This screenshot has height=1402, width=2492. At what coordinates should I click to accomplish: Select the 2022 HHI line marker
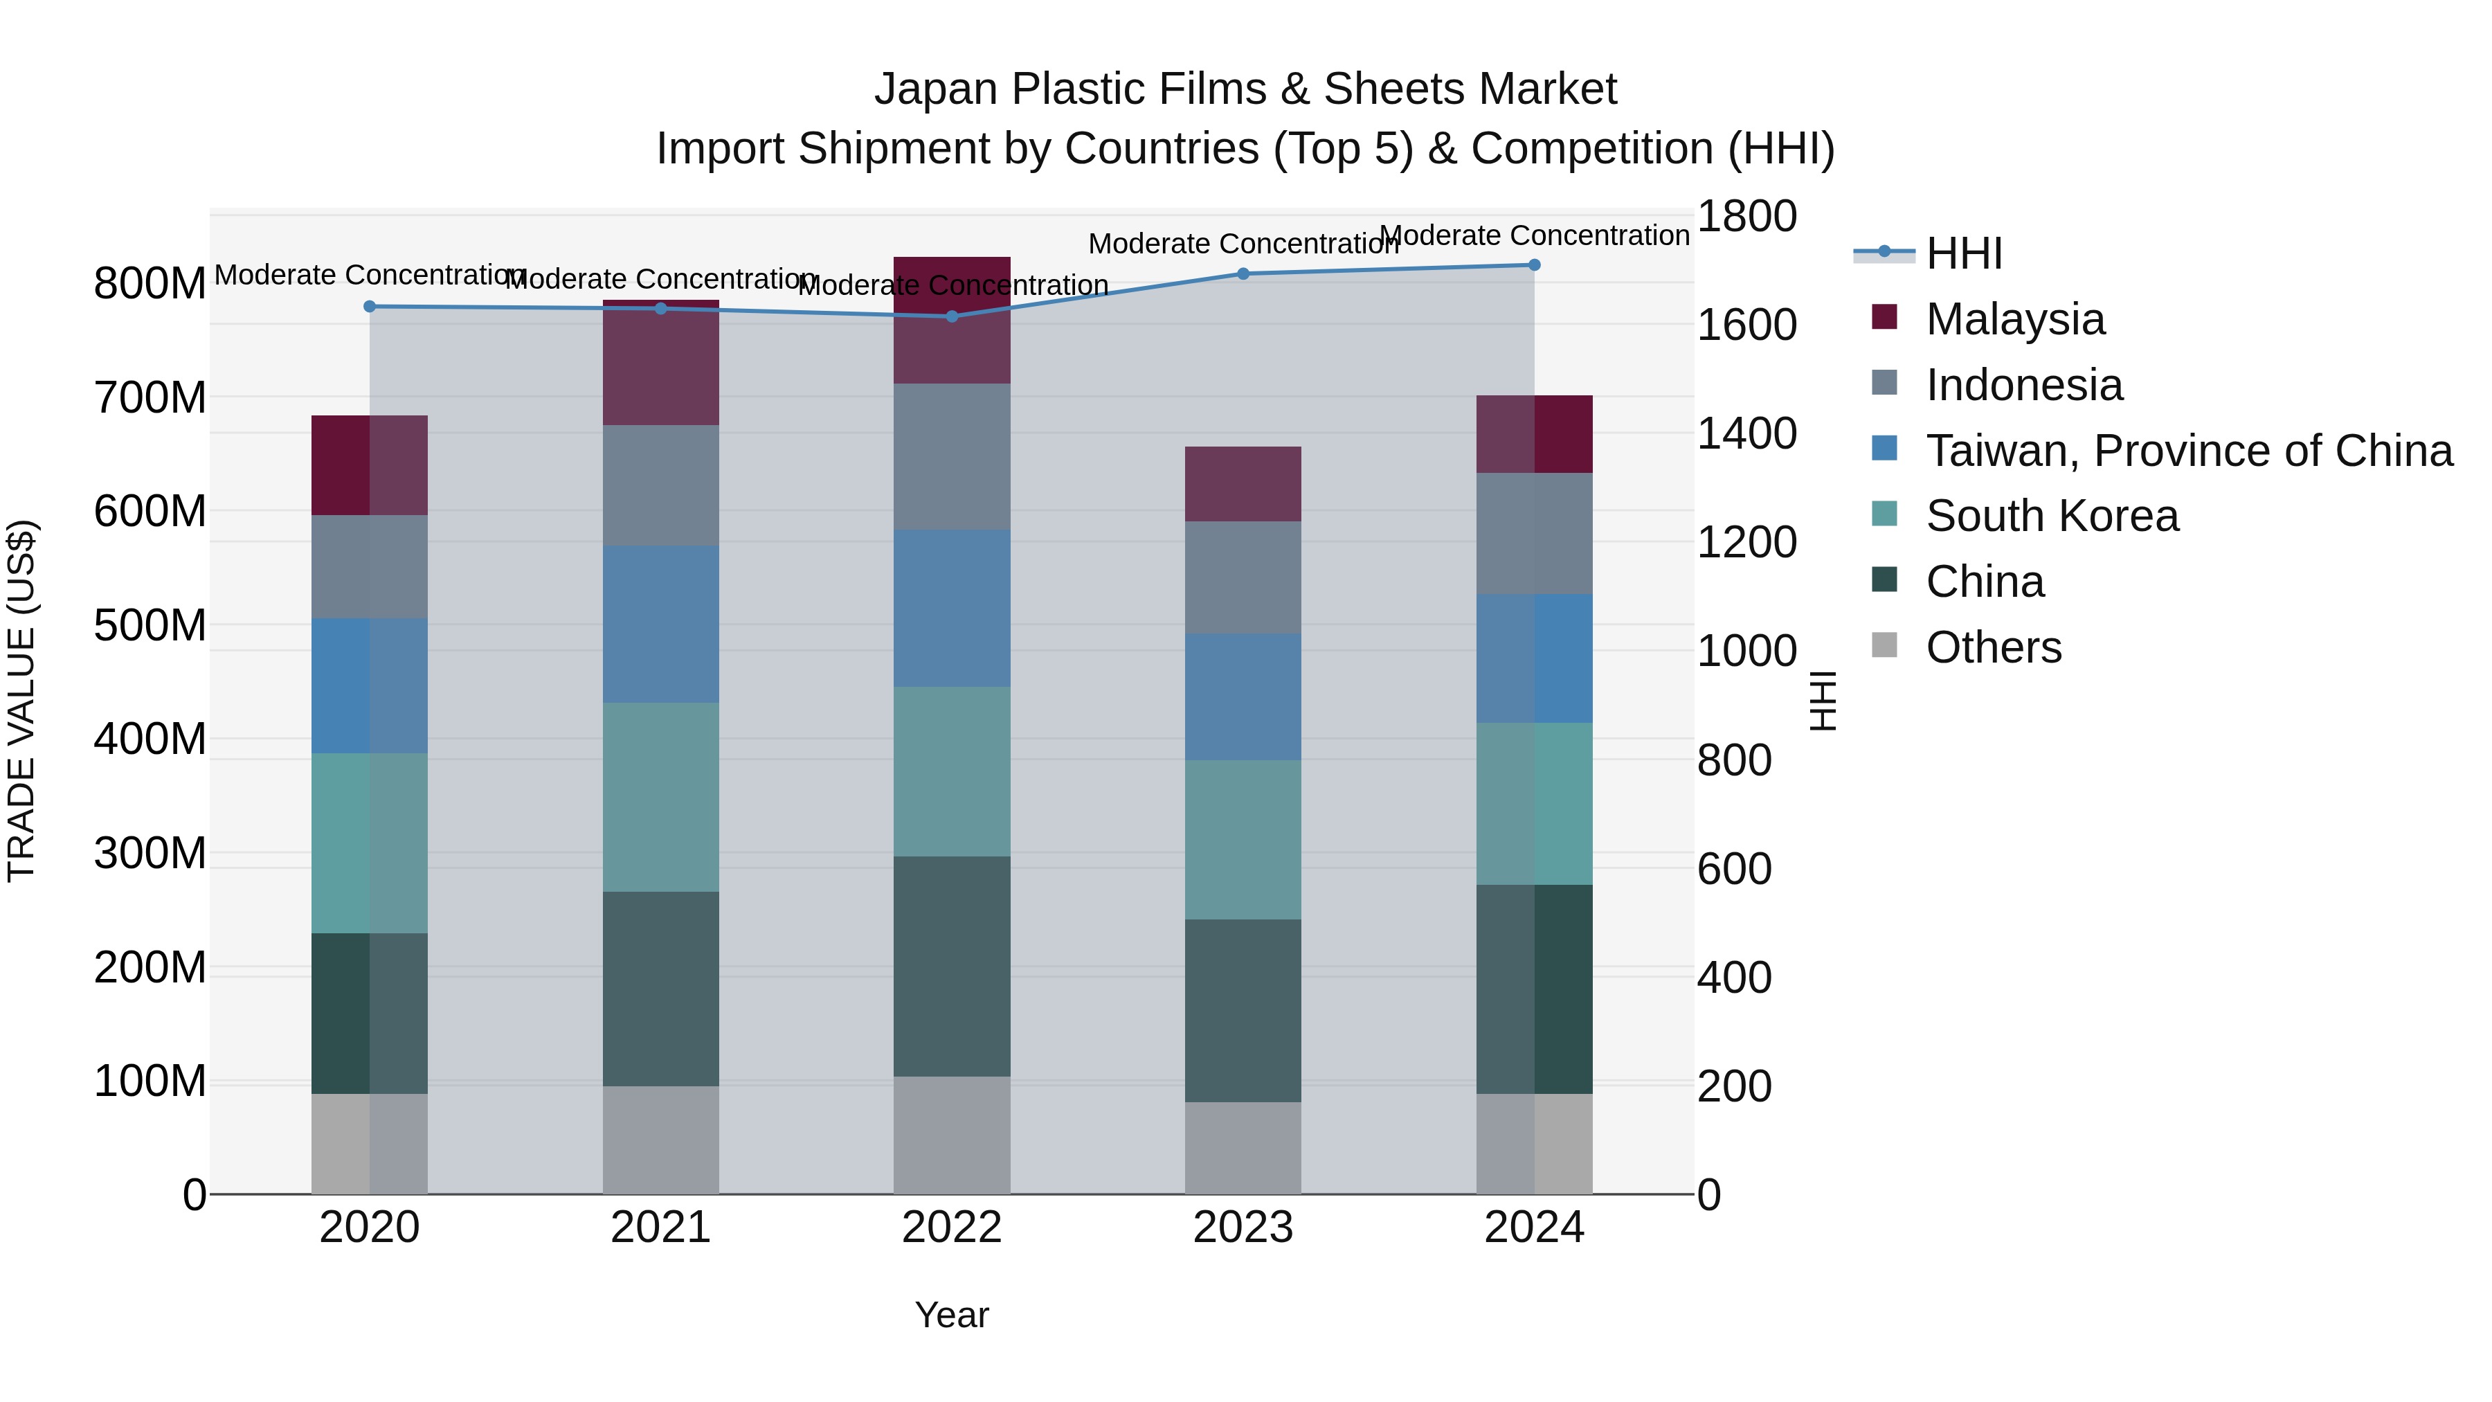(x=952, y=316)
